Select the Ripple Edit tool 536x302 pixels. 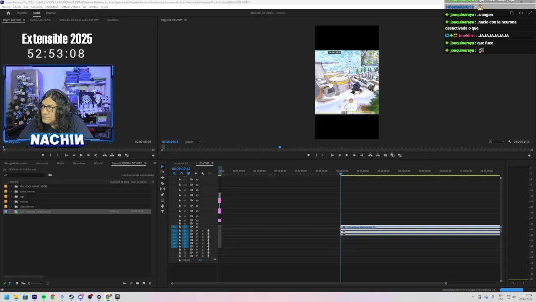pos(162,178)
